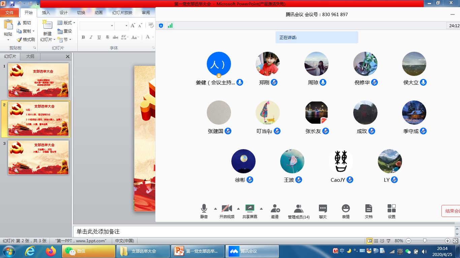Image resolution: width=460 pixels, height=258 pixels.
Task: Click the red 结束会议 button
Action: (451, 211)
